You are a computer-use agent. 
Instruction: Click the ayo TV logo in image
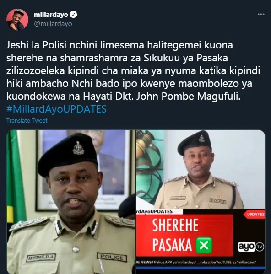pos(251,247)
